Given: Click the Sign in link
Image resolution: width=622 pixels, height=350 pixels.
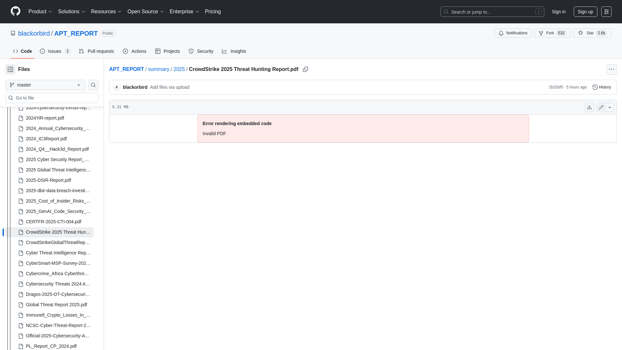Looking at the screenshot, I should click(559, 12).
